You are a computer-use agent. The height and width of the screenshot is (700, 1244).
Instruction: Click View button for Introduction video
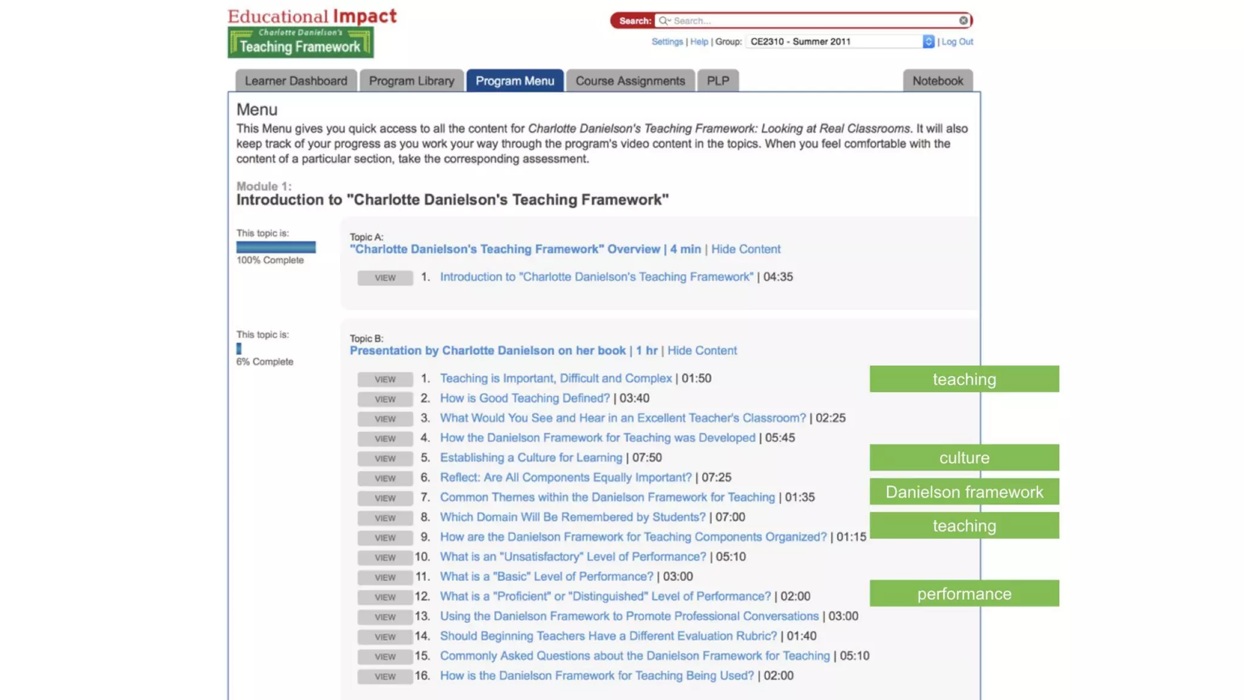pyautogui.click(x=385, y=278)
